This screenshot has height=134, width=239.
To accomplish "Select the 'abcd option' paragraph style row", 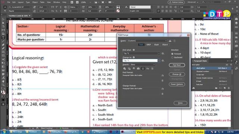I will (x=211, y=68).
